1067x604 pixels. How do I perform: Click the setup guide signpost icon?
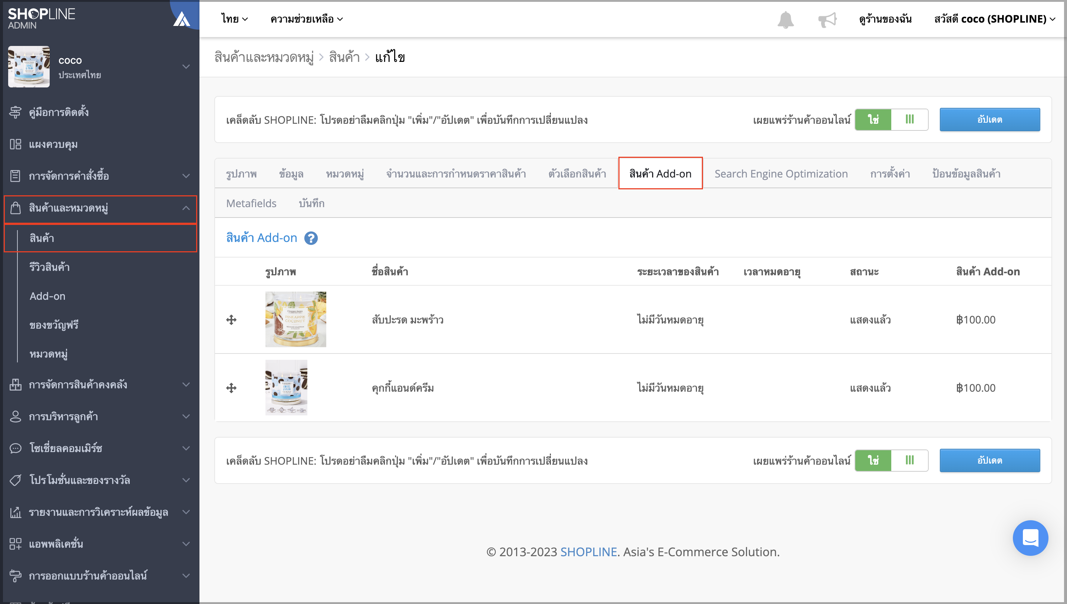pyautogui.click(x=15, y=112)
